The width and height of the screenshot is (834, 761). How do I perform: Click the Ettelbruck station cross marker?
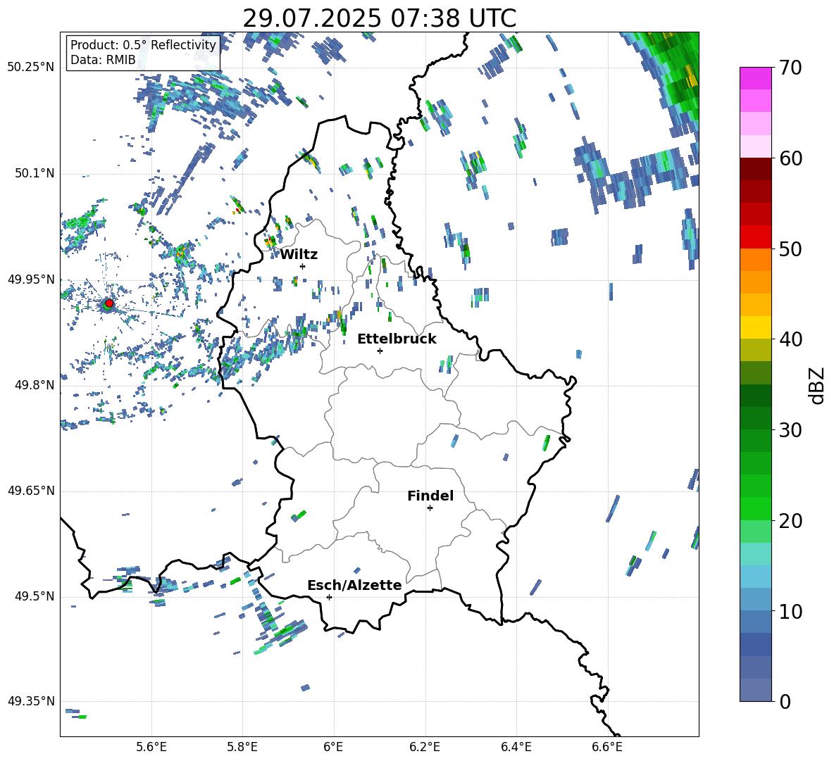click(x=380, y=351)
